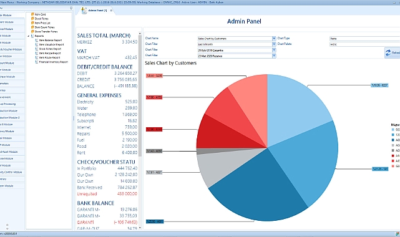Click the Rent expense value 6 400,00
Screen dimensions: 400x237
click(x=130, y=153)
